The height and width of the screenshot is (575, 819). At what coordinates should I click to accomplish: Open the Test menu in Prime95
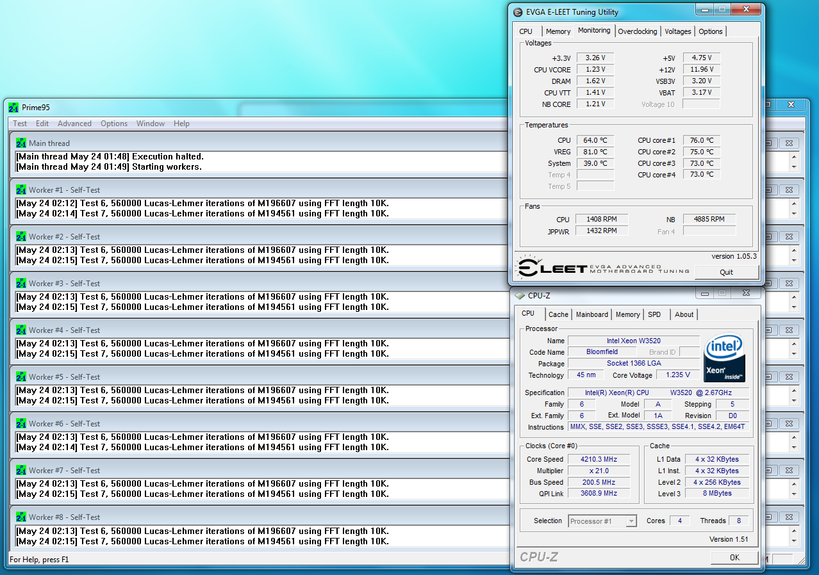click(20, 124)
